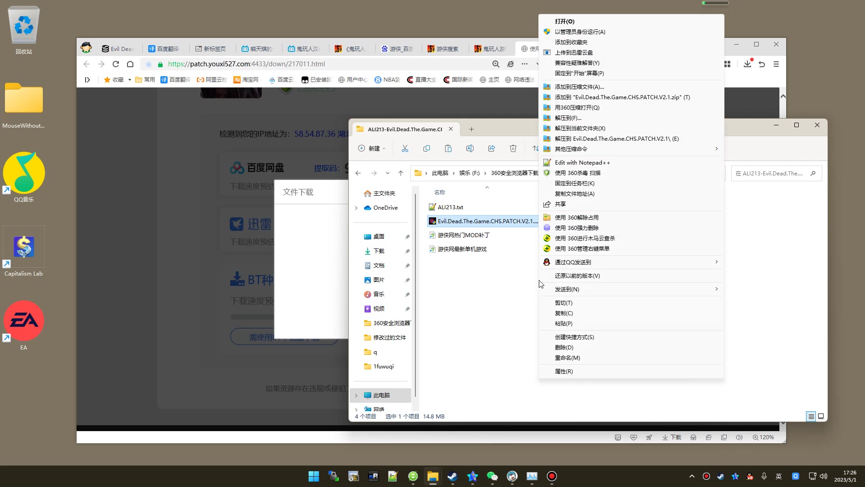Image resolution: width=865 pixels, height=487 pixels.
Task: Open browser extensions grid icon
Action: [727, 64]
